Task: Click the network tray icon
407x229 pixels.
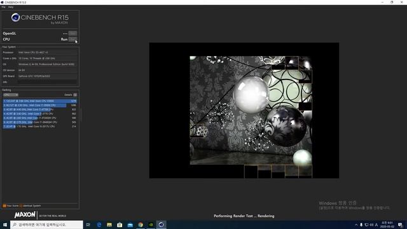Action: [366, 225]
